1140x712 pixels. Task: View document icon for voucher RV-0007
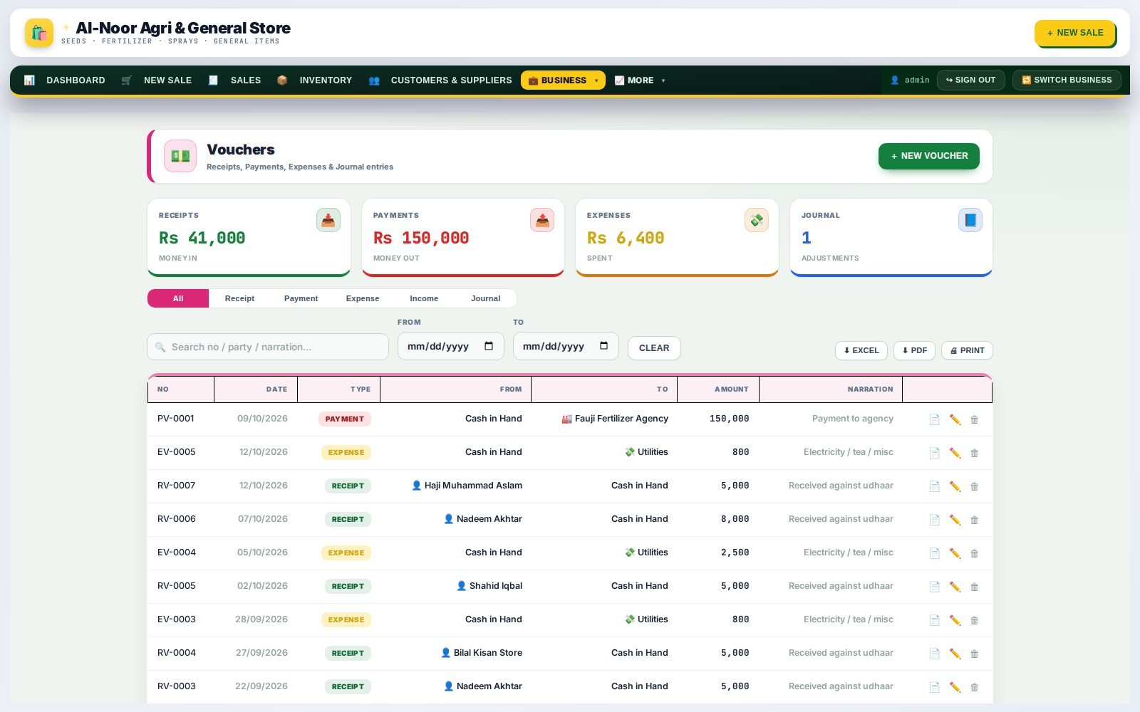[934, 486]
